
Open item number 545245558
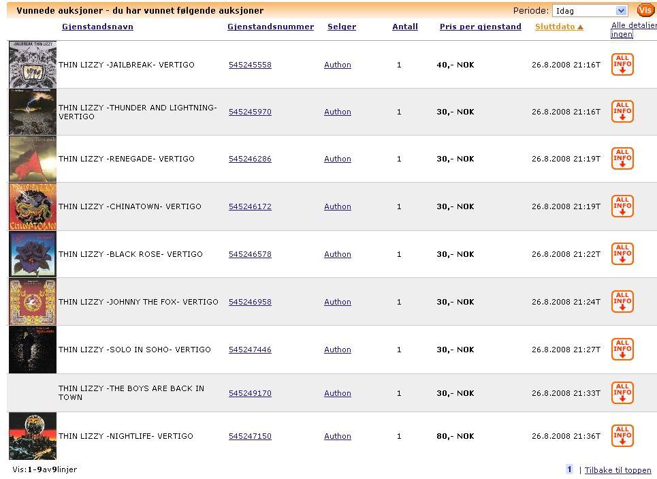250,65
